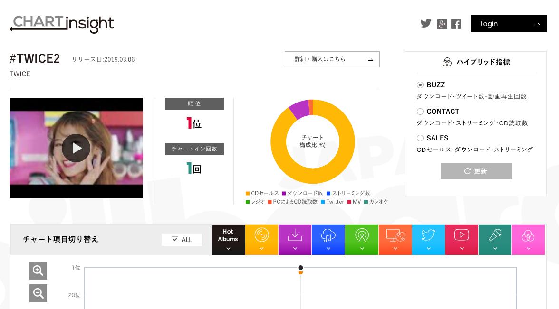Toggle the red MV video icon
Image resolution: width=559 pixels, height=309 pixels.
(x=462, y=240)
